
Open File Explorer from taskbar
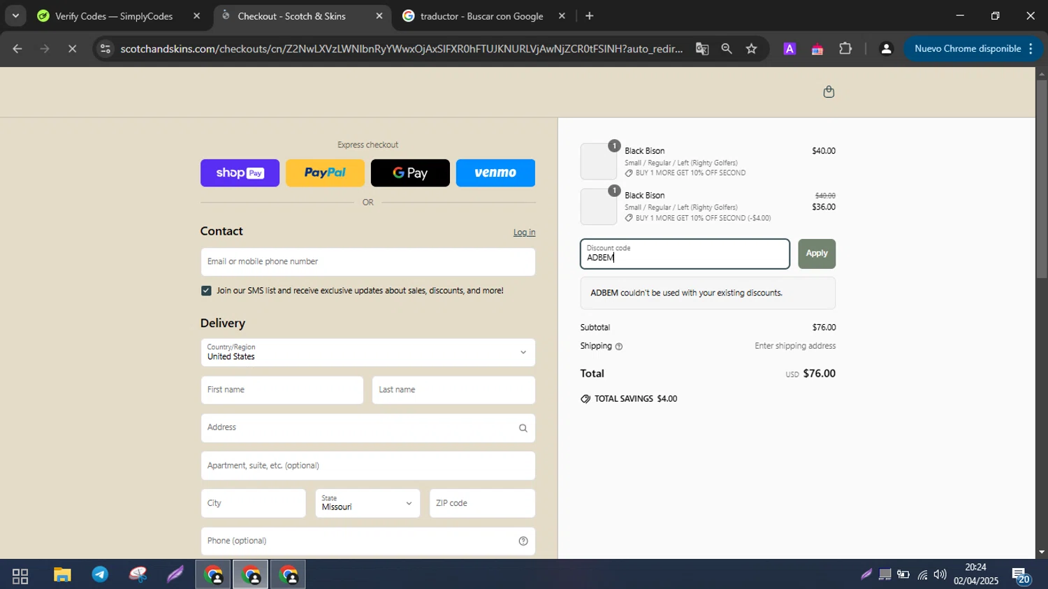62,576
